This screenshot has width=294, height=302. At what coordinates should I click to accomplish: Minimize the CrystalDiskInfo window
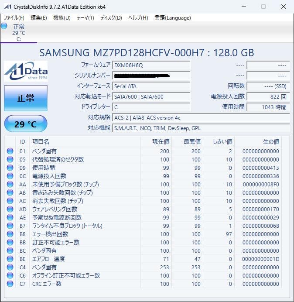click(244, 7)
